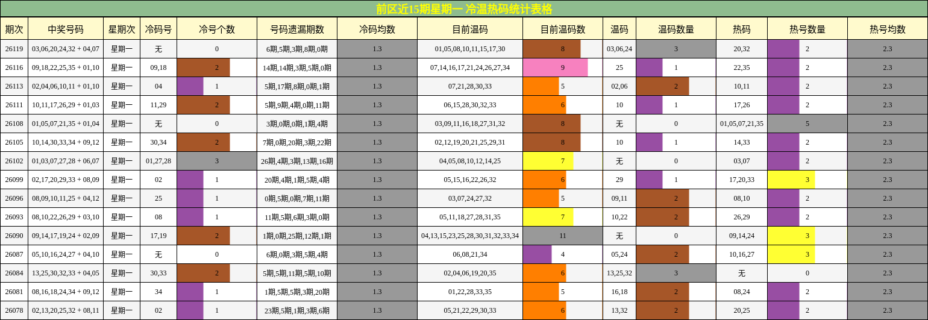
Task: Select warm code cell 03,06,24
Action: [619, 49]
